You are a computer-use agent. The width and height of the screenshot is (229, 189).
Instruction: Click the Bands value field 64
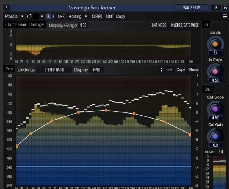tap(215, 53)
